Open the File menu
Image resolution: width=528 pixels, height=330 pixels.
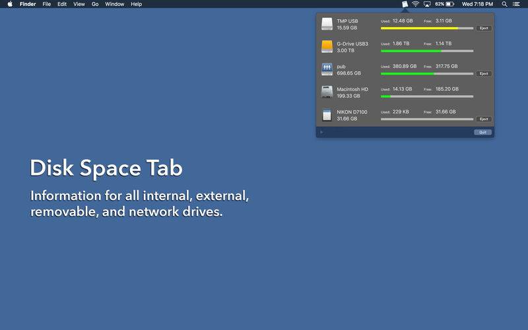[46, 4]
